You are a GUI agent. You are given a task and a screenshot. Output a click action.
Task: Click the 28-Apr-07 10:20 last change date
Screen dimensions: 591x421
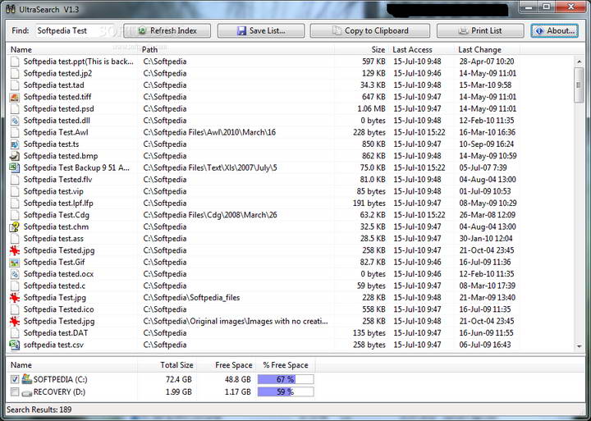click(487, 62)
